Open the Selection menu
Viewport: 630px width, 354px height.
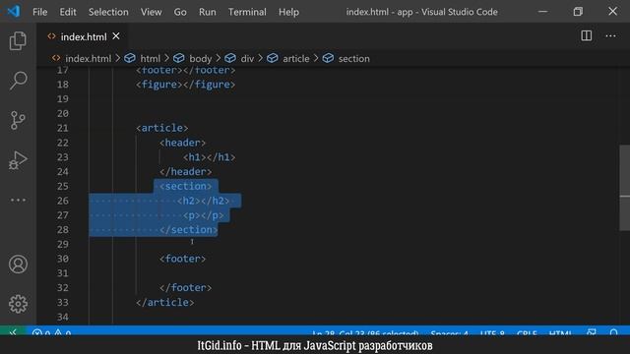(108, 12)
